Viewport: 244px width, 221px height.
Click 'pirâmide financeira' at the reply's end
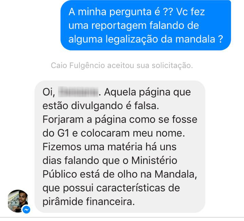click(89, 202)
